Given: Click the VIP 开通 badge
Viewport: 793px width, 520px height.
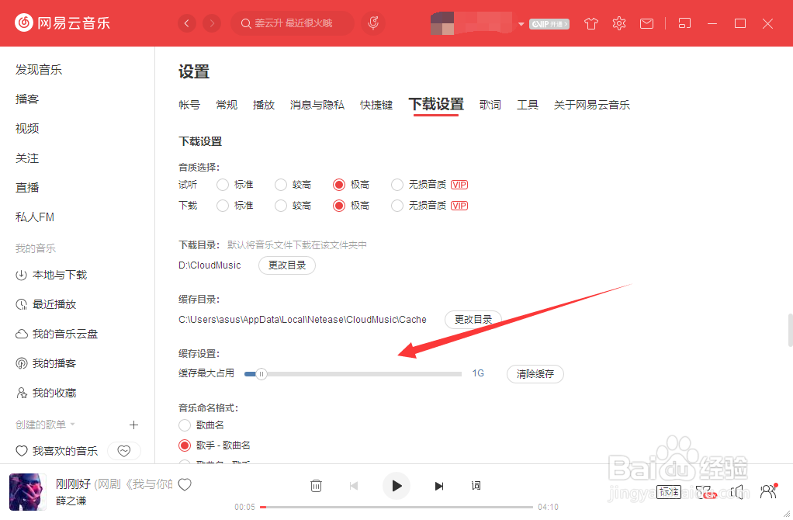Looking at the screenshot, I should (x=549, y=24).
